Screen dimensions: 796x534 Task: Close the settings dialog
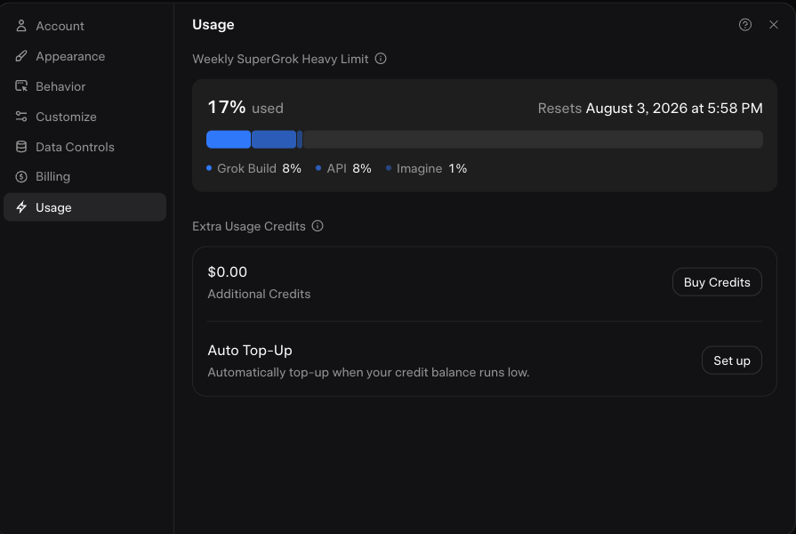coord(773,25)
